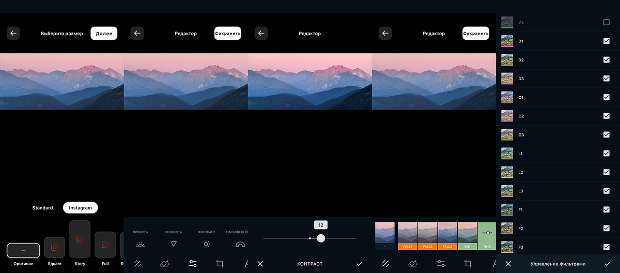Uncheck the F2 filter checkbox
Viewport: 620px width, 273px height.
607,228
